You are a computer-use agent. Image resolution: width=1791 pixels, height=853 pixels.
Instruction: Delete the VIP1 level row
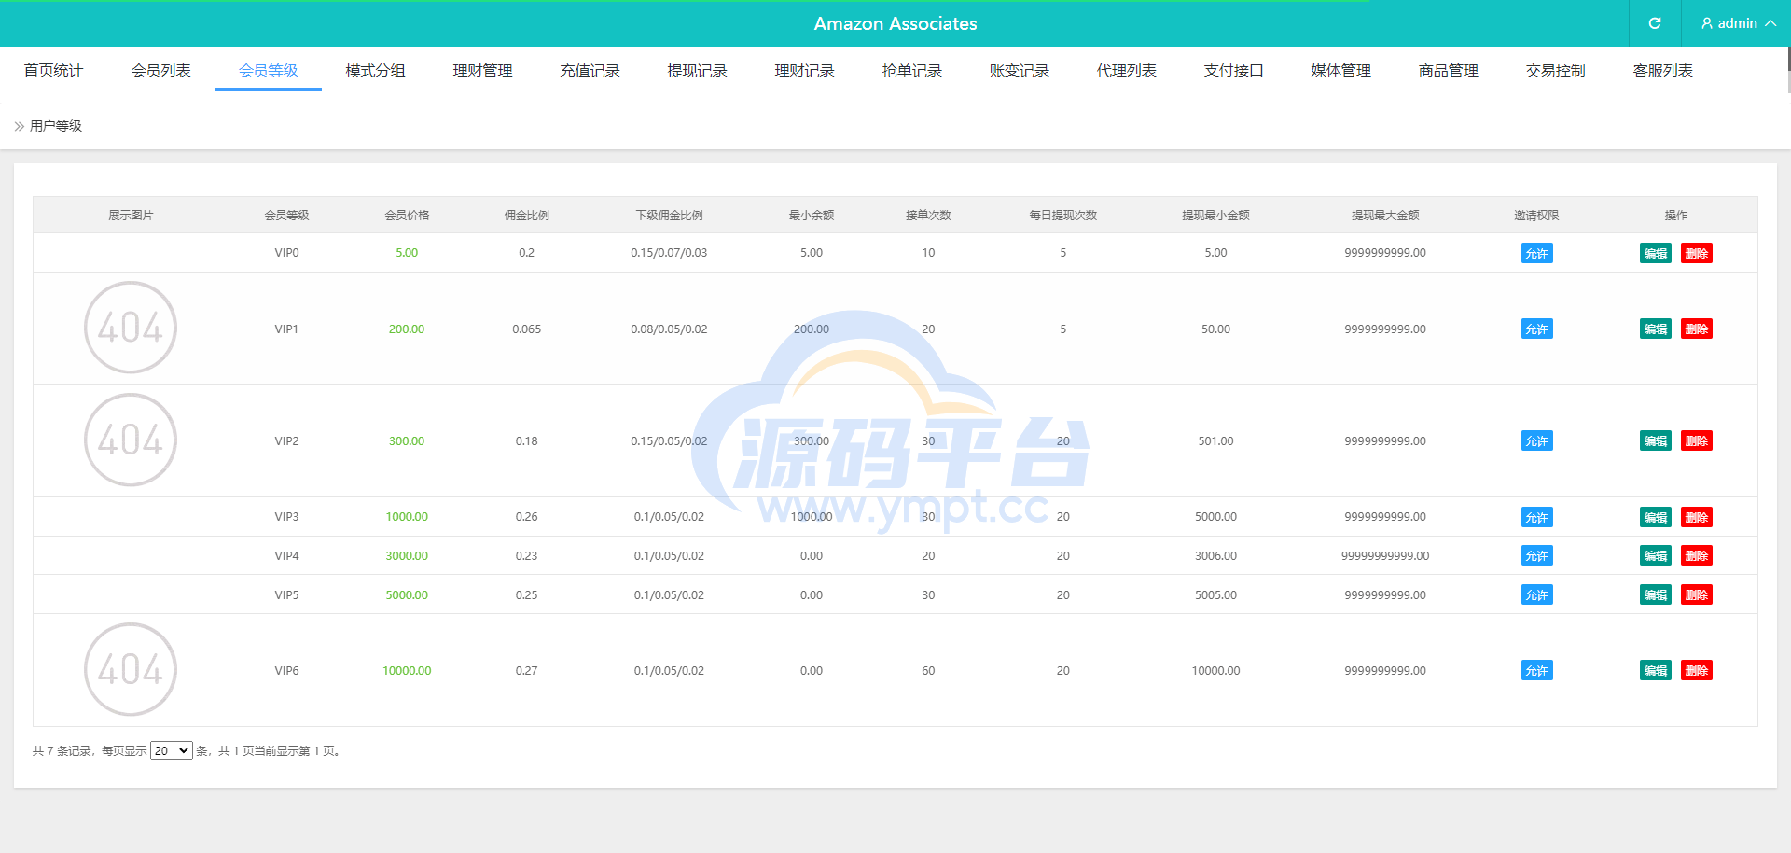pos(1697,329)
